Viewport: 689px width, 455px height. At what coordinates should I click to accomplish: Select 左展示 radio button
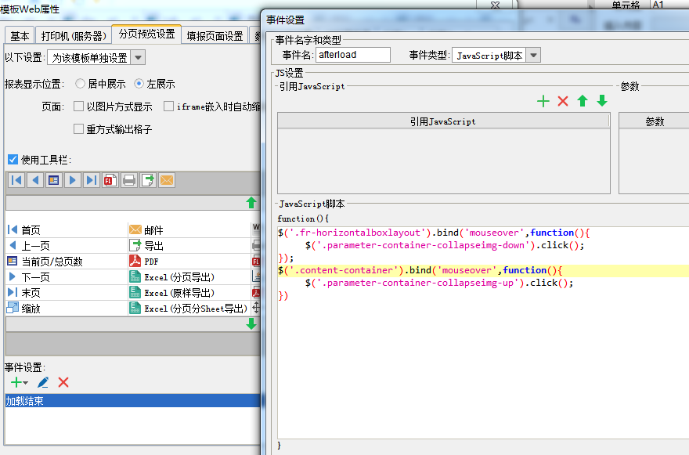139,84
